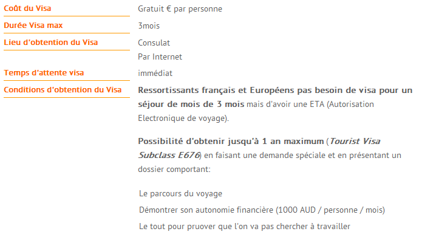The height and width of the screenshot is (237, 422).
Task: Click the "Temps d'attente visa" label
Action: (x=44, y=73)
